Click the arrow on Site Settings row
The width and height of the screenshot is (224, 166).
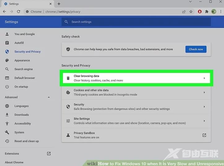click(204, 121)
